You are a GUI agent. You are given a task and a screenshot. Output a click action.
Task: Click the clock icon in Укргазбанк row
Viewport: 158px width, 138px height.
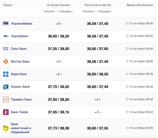click(x=127, y=36)
